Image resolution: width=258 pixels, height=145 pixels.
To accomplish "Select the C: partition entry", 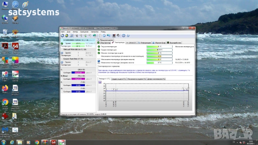I will click(x=78, y=71).
